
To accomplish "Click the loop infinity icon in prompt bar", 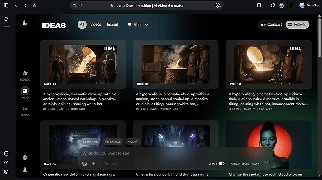I will (115, 164).
